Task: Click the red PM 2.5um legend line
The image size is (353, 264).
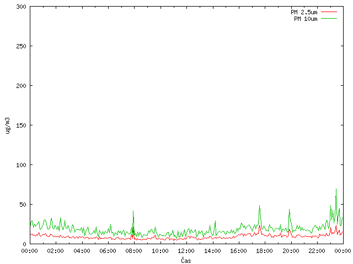Action: pyautogui.click(x=329, y=12)
